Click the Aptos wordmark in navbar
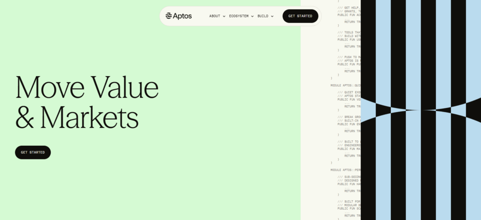 [182, 16]
